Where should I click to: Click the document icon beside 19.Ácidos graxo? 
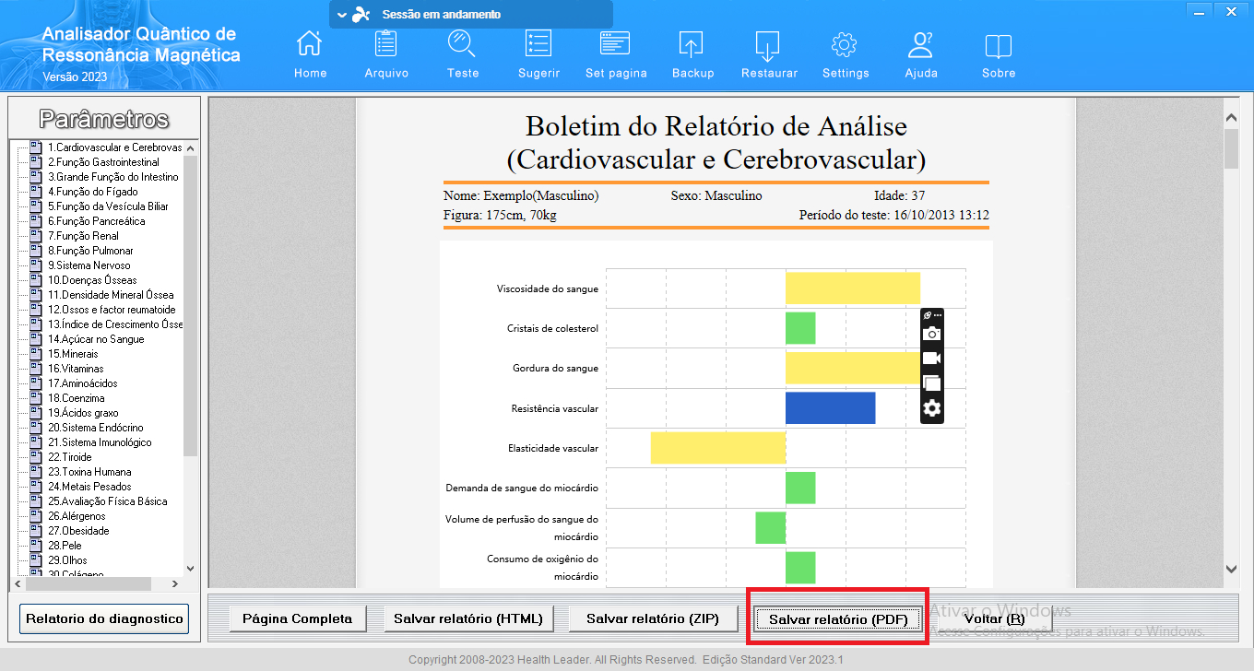37,413
